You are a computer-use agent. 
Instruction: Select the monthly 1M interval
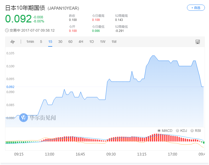click(x=113, y=41)
